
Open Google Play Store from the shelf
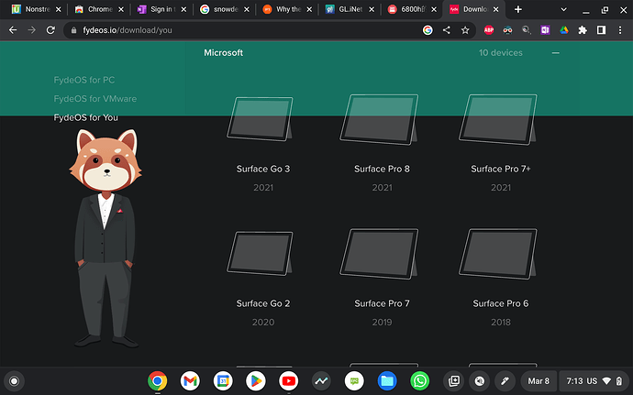click(256, 381)
